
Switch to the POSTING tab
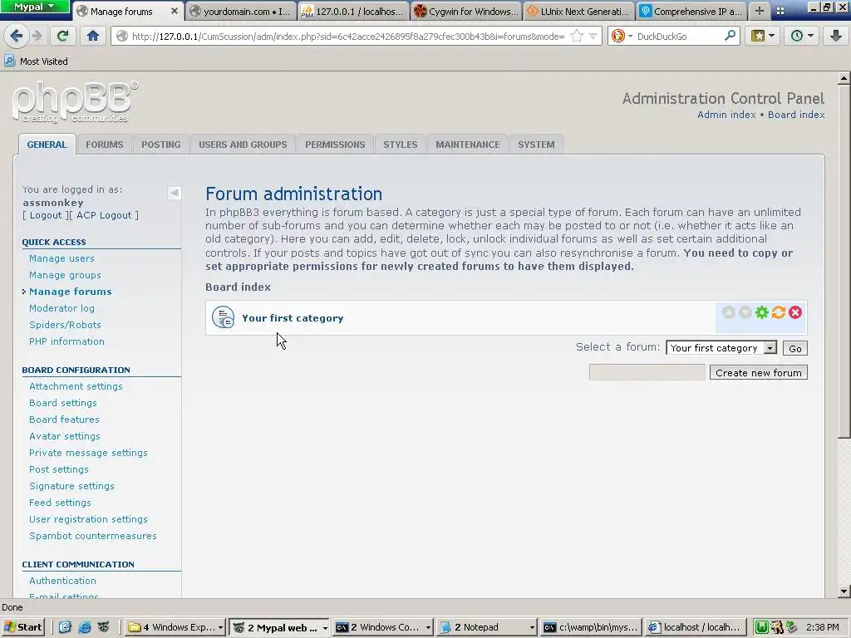tap(161, 145)
